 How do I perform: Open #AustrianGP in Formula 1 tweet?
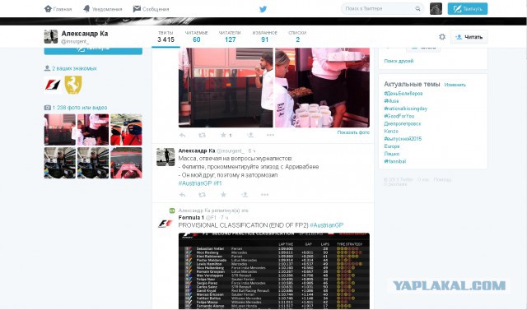click(x=327, y=225)
